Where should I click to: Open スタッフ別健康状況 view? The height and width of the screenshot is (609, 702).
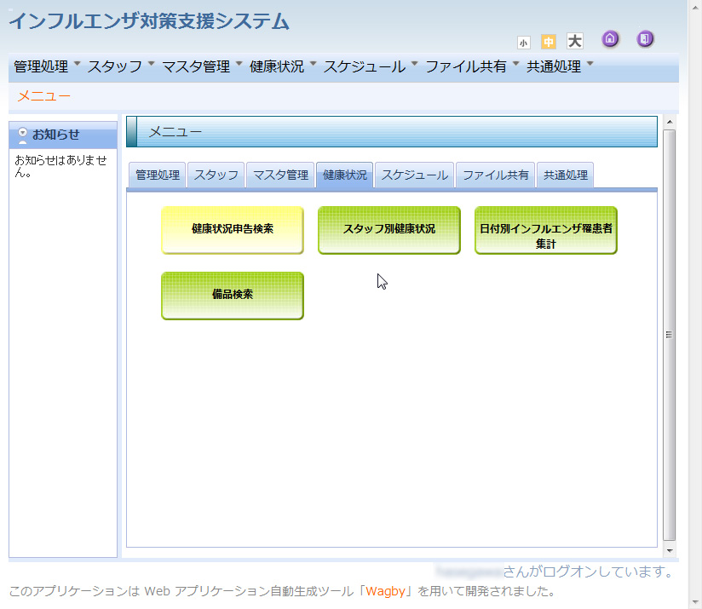click(x=389, y=230)
